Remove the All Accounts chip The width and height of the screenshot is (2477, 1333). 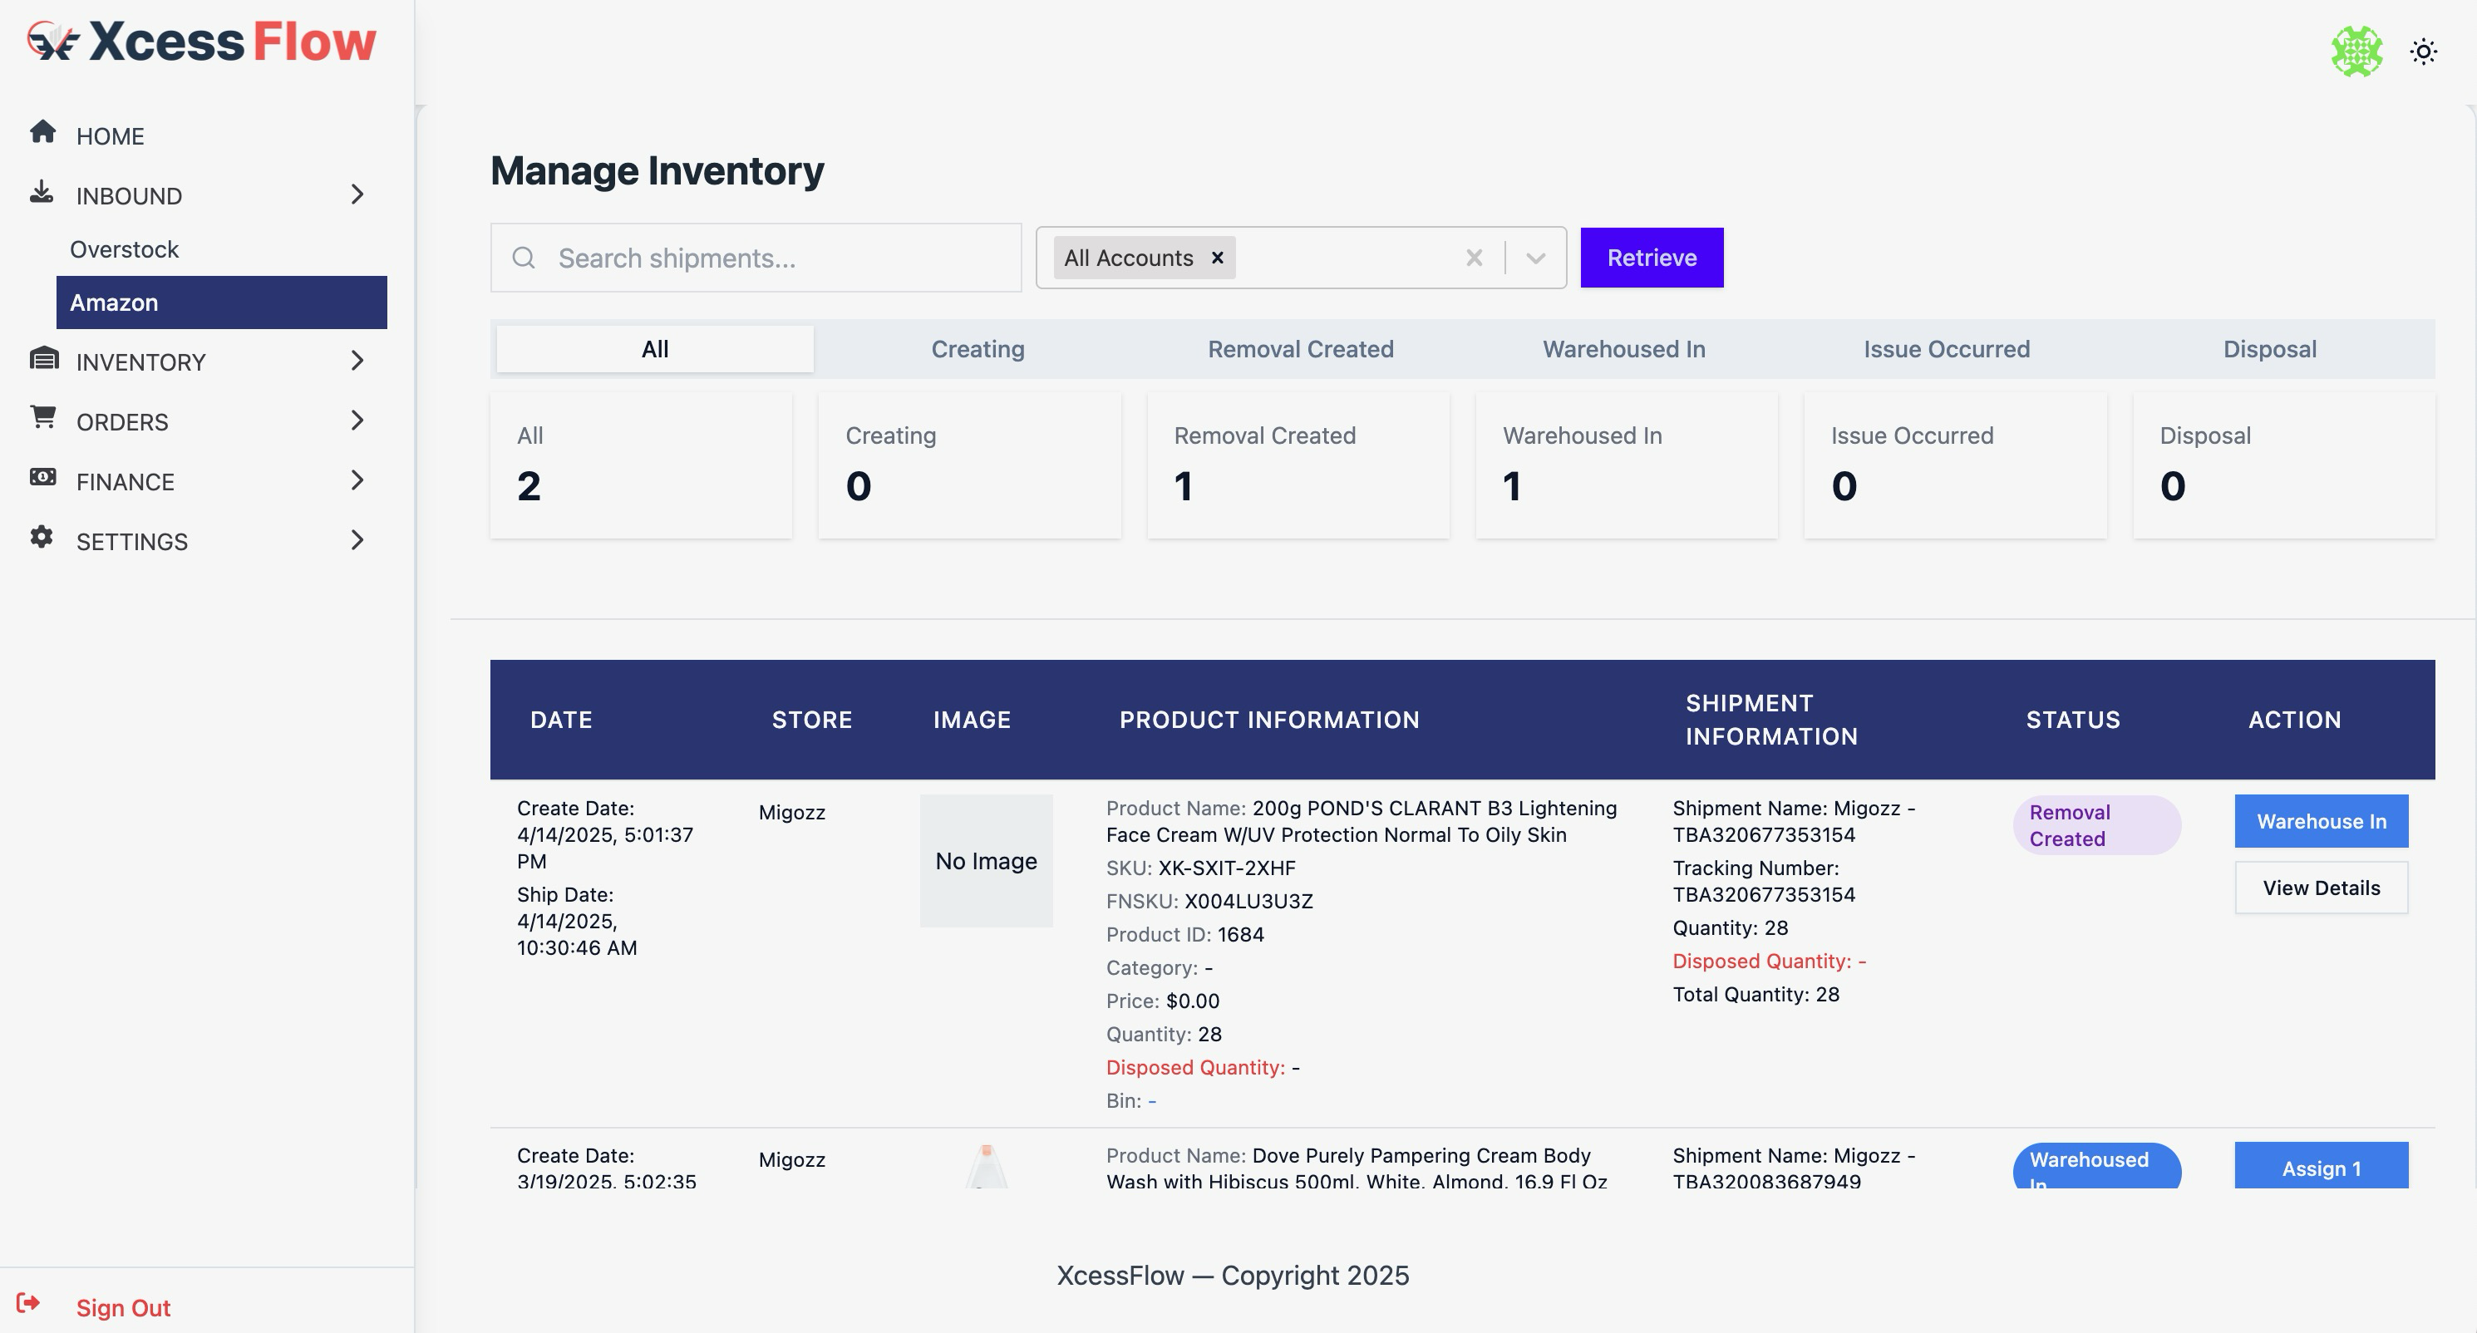pos(1218,258)
